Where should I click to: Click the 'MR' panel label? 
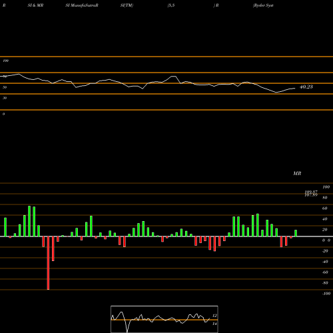(x=297, y=173)
